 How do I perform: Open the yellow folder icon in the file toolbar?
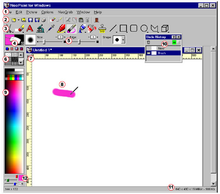pos(14,20)
